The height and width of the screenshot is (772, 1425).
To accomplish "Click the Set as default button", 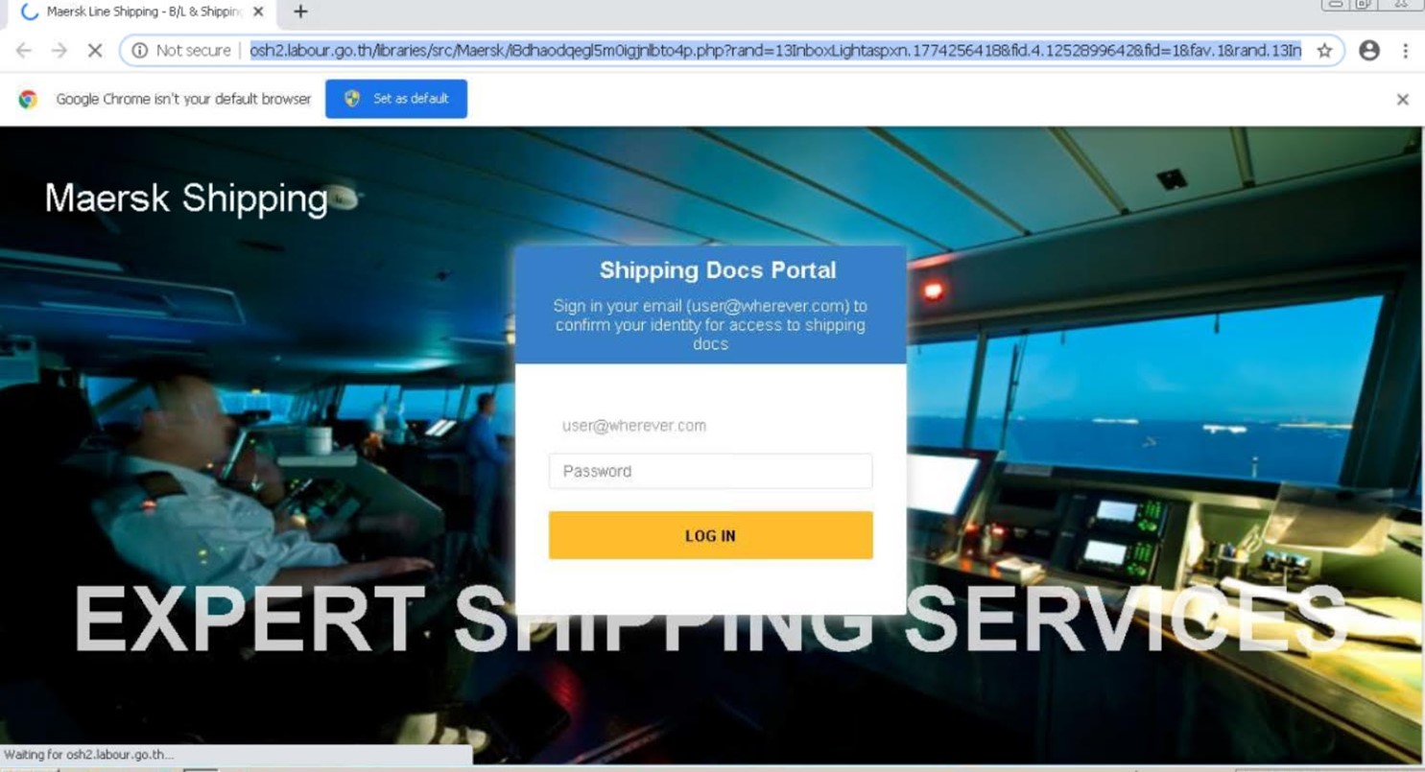I will pyautogui.click(x=396, y=99).
